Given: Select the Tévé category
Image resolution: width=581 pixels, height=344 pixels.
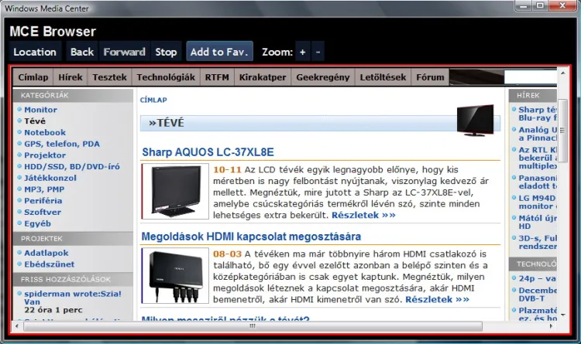Looking at the screenshot, I should (x=35, y=121).
